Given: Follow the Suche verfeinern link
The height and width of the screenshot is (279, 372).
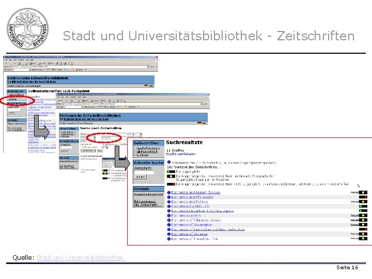Looking at the screenshot, I should click(x=181, y=154).
